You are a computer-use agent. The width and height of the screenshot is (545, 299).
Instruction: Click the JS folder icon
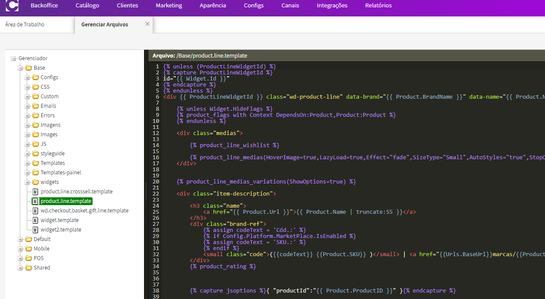coord(35,144)
